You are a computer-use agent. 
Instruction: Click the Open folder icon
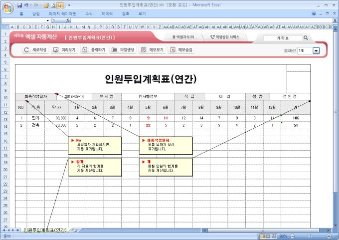coord(46,5)
